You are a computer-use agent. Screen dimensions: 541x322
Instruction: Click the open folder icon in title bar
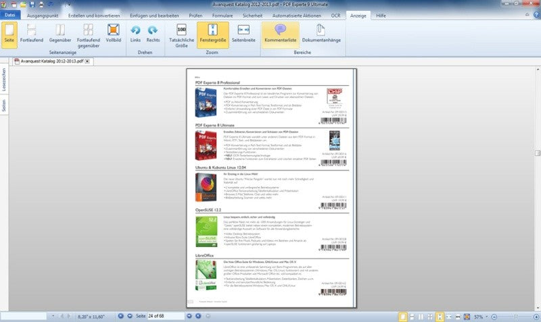tap(23, 5)
